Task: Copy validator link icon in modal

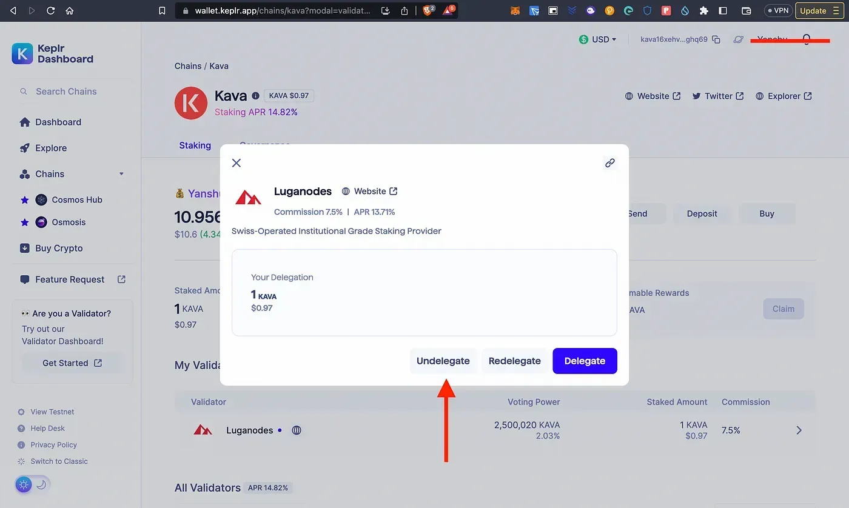Action: tap(610, 162)
